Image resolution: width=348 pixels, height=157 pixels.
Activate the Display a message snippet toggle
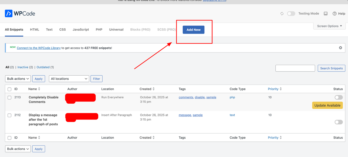(x=339, y=122)
